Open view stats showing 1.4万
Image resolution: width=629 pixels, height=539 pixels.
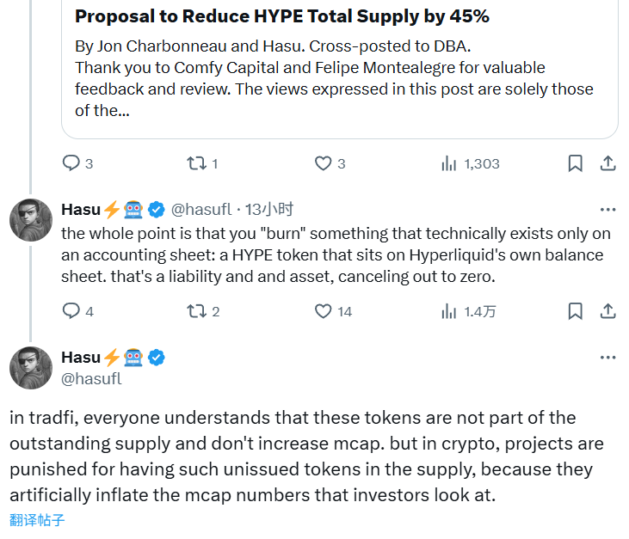coord(448,311)
